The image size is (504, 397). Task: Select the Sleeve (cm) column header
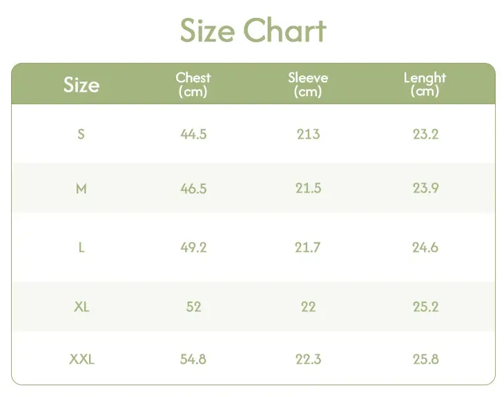pyautogui.click(x=308, y=84)
